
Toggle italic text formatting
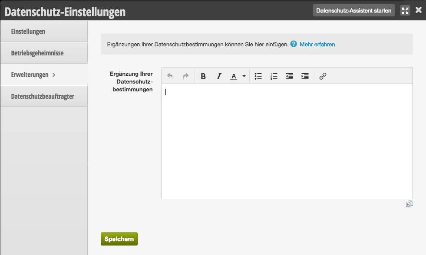click(219, 77)
